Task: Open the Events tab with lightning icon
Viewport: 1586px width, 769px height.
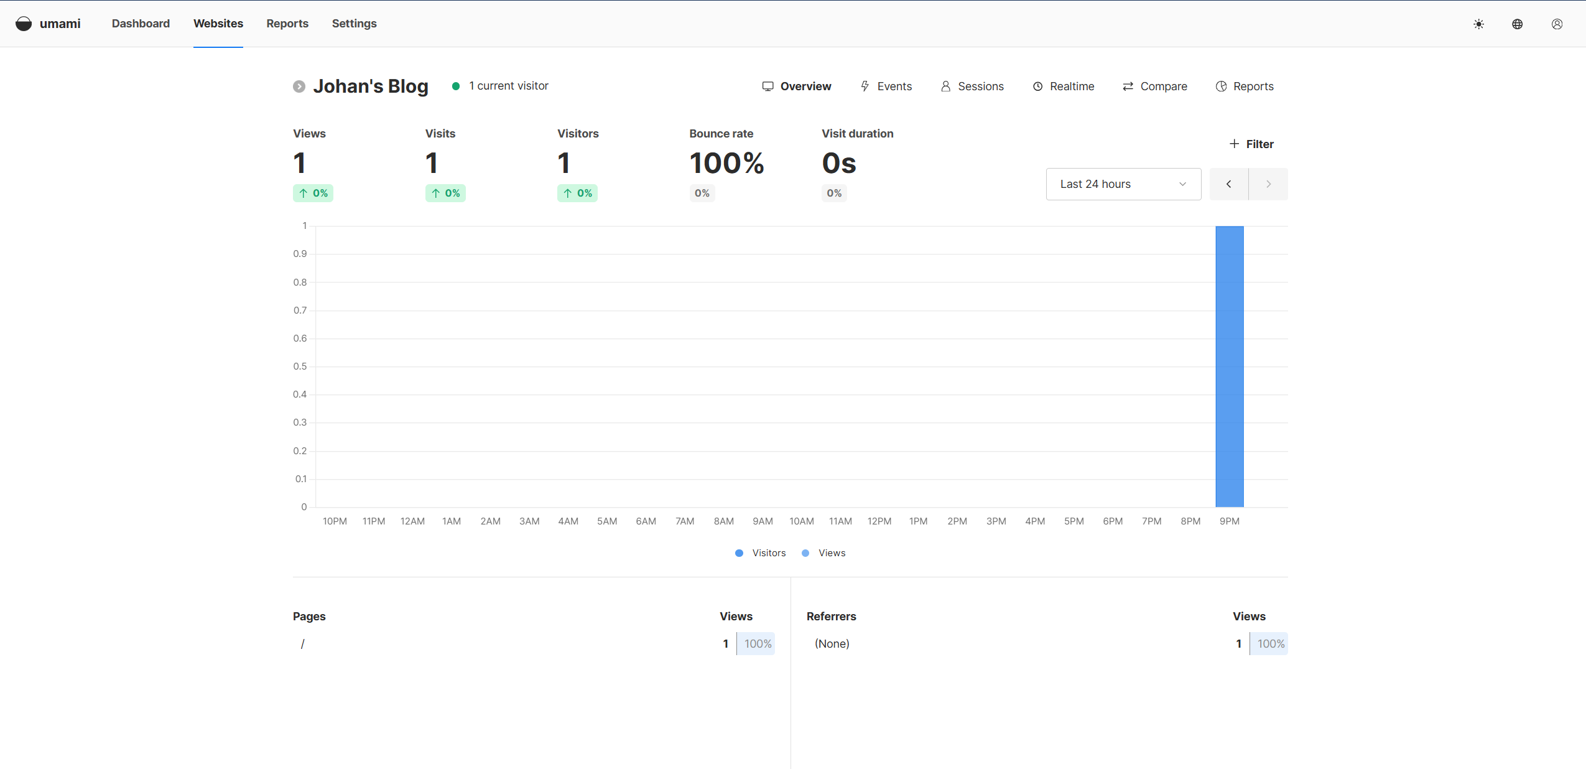Action: coord(886,86)
